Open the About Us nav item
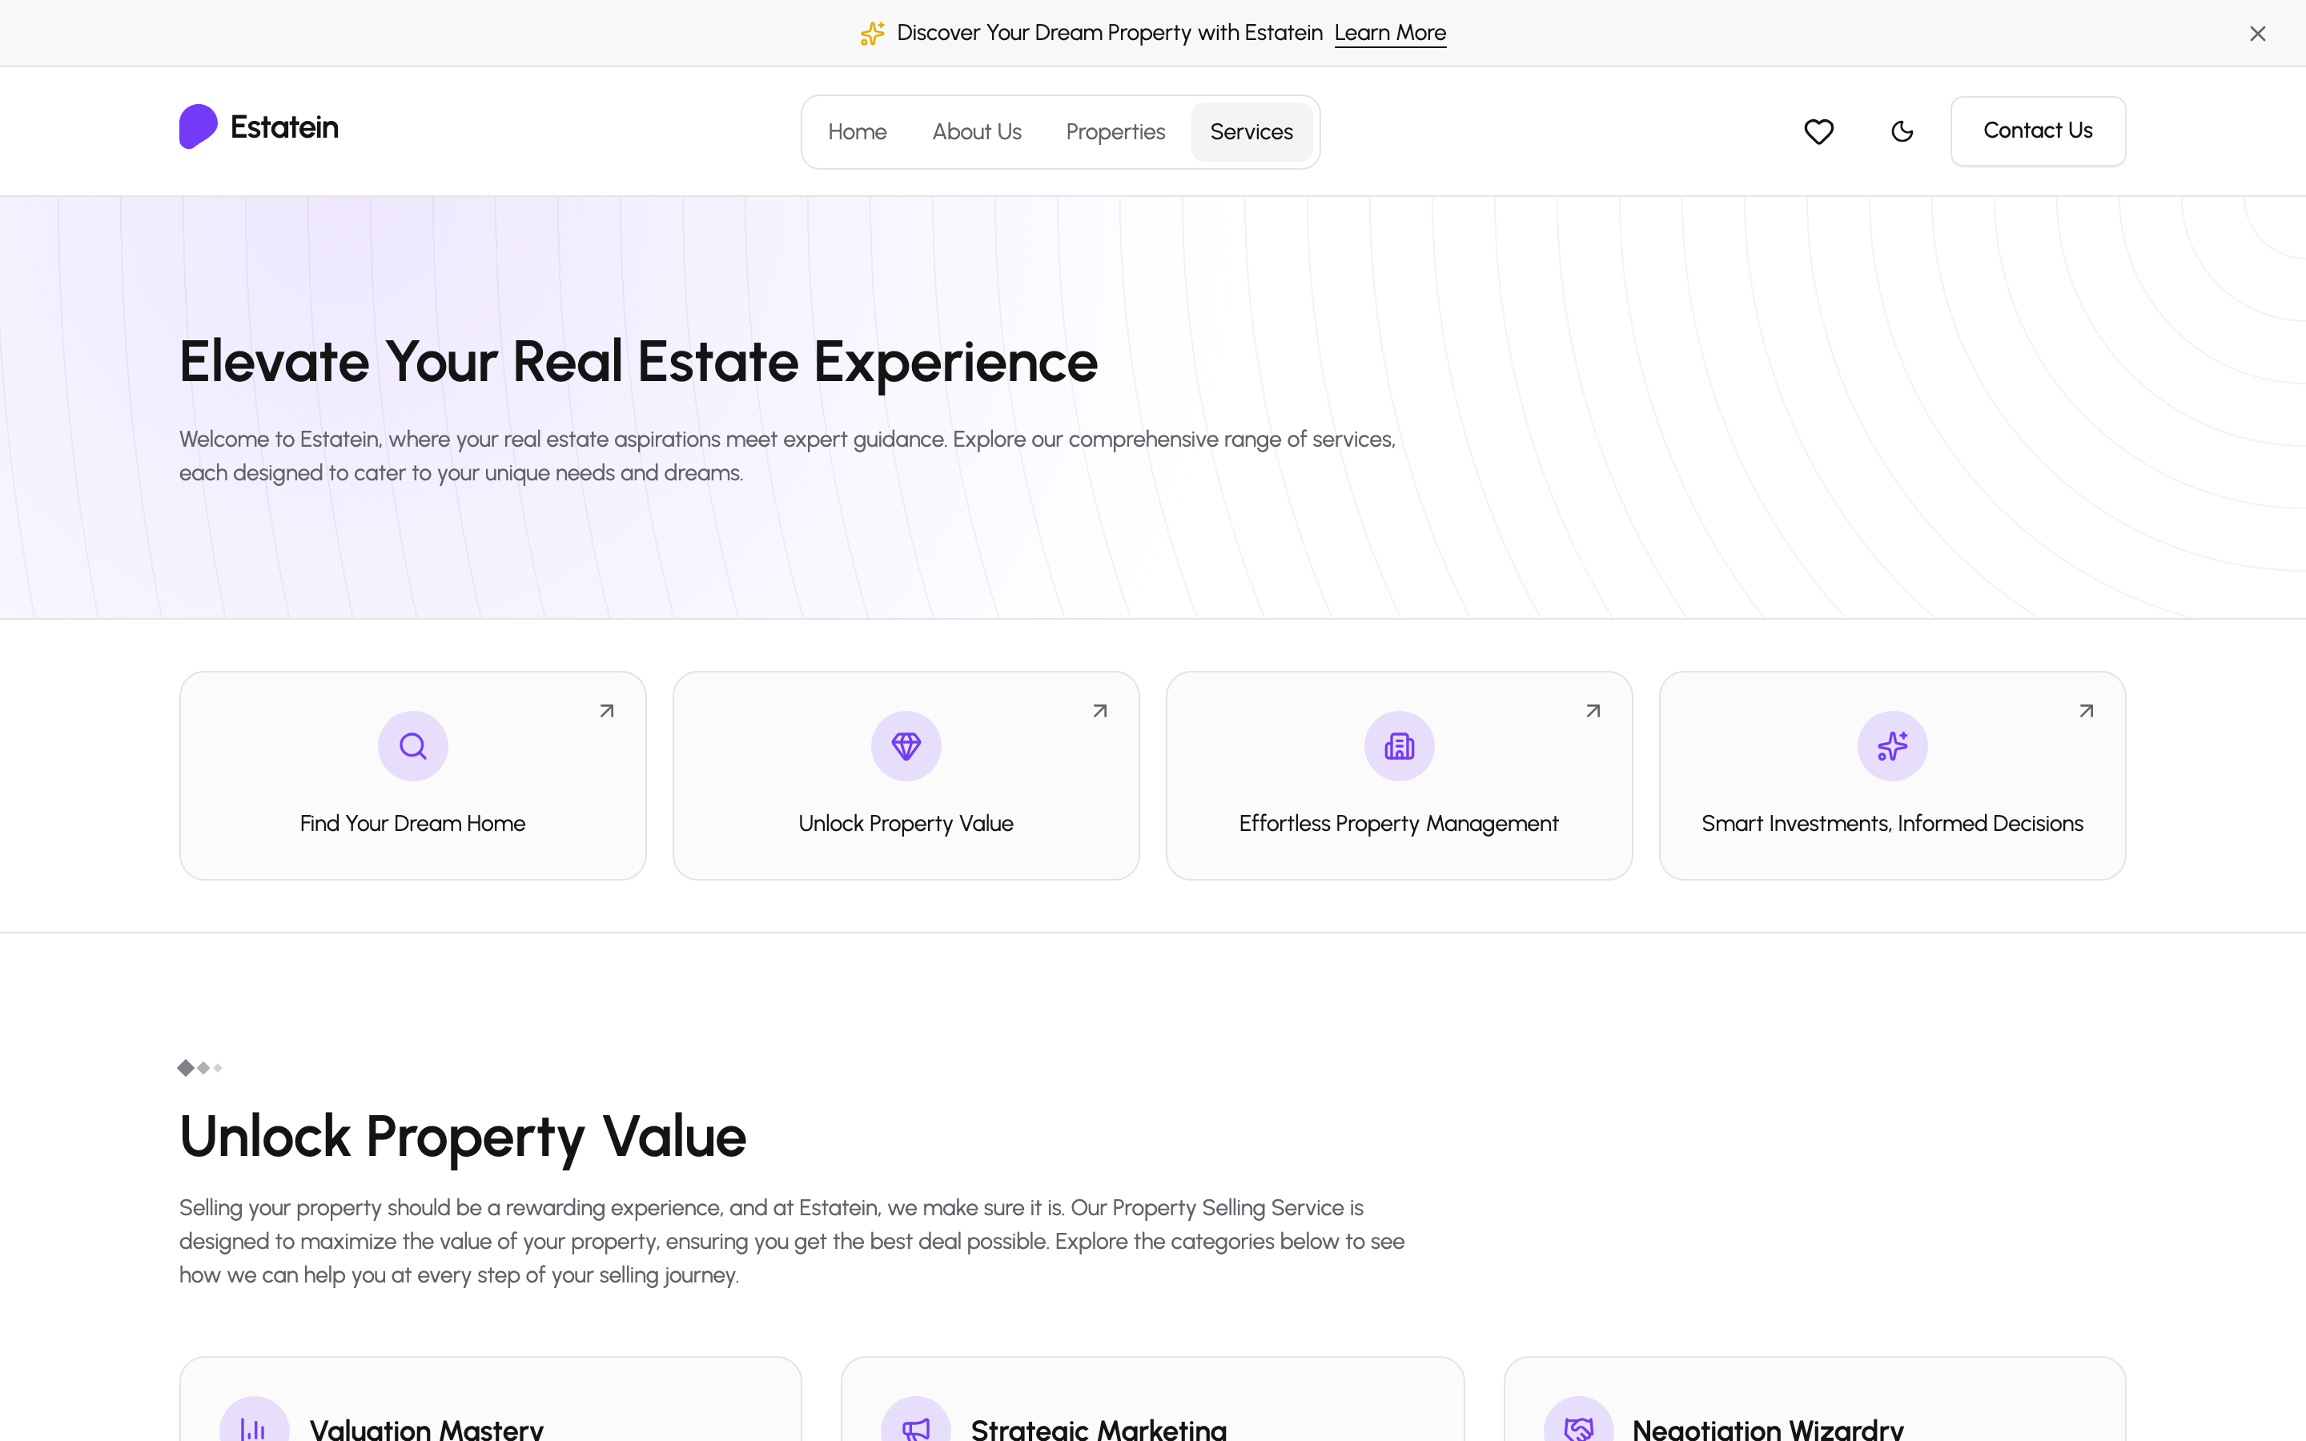This screenshot has width=2306, height=1441. [x=977, y=131]
